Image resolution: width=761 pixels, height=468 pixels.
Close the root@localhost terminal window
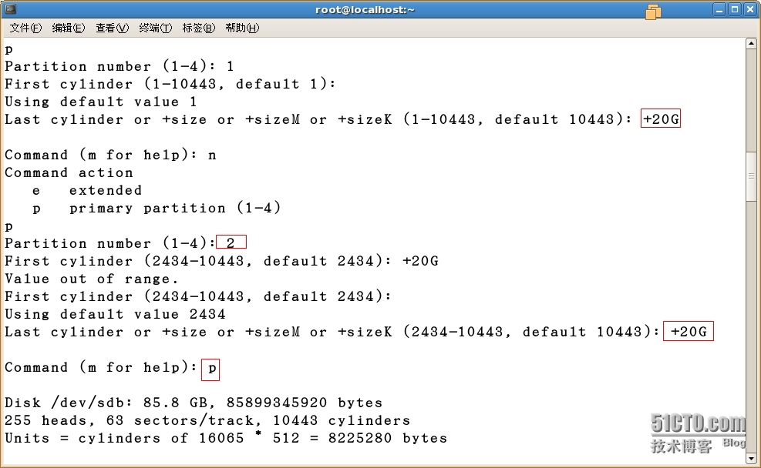tap(750, 10)
